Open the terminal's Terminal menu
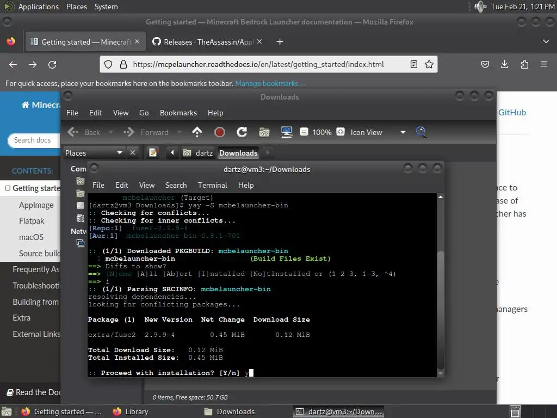Image resolution: width=557 pixels, height=418 pixels. coord(213,185)
